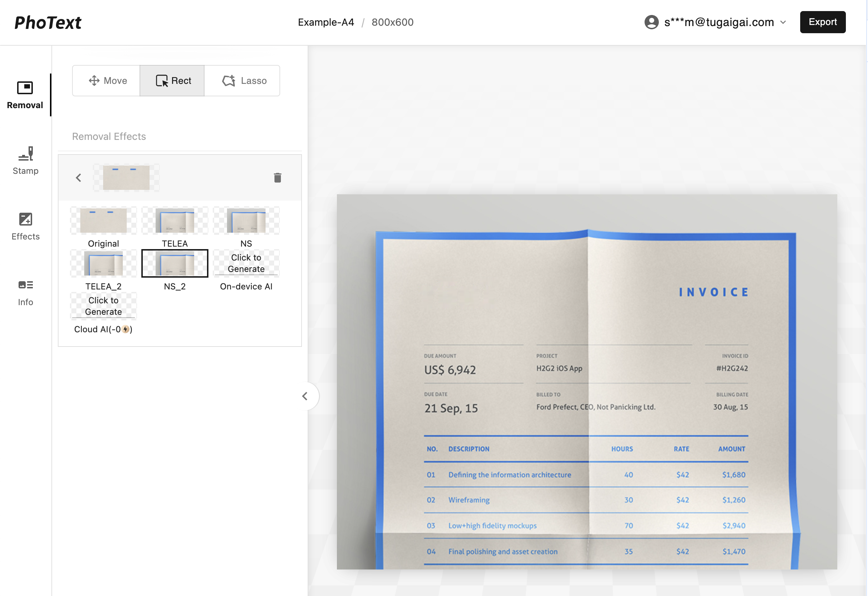Switch to Move selection mode

click(107, 81)
